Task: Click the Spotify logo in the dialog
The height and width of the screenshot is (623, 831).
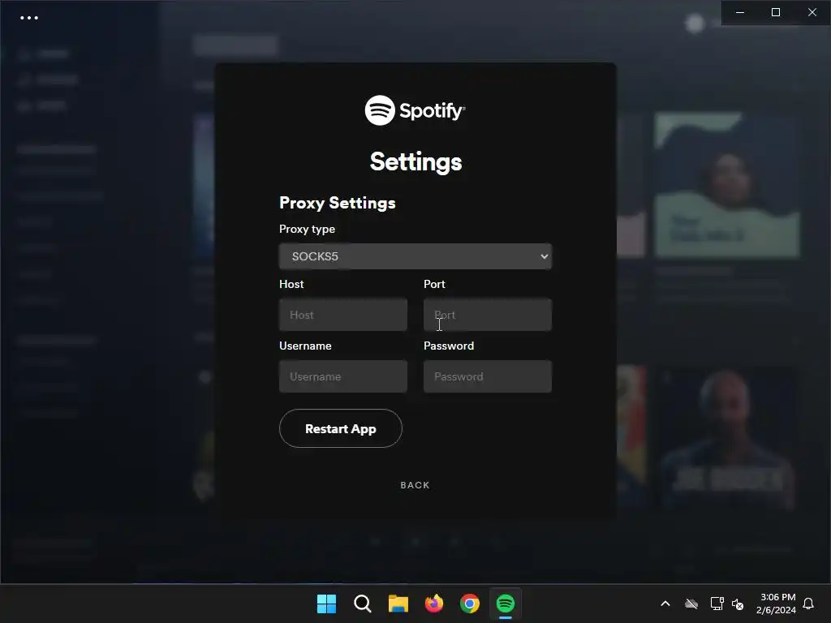Action: click(x=415, y=110)
